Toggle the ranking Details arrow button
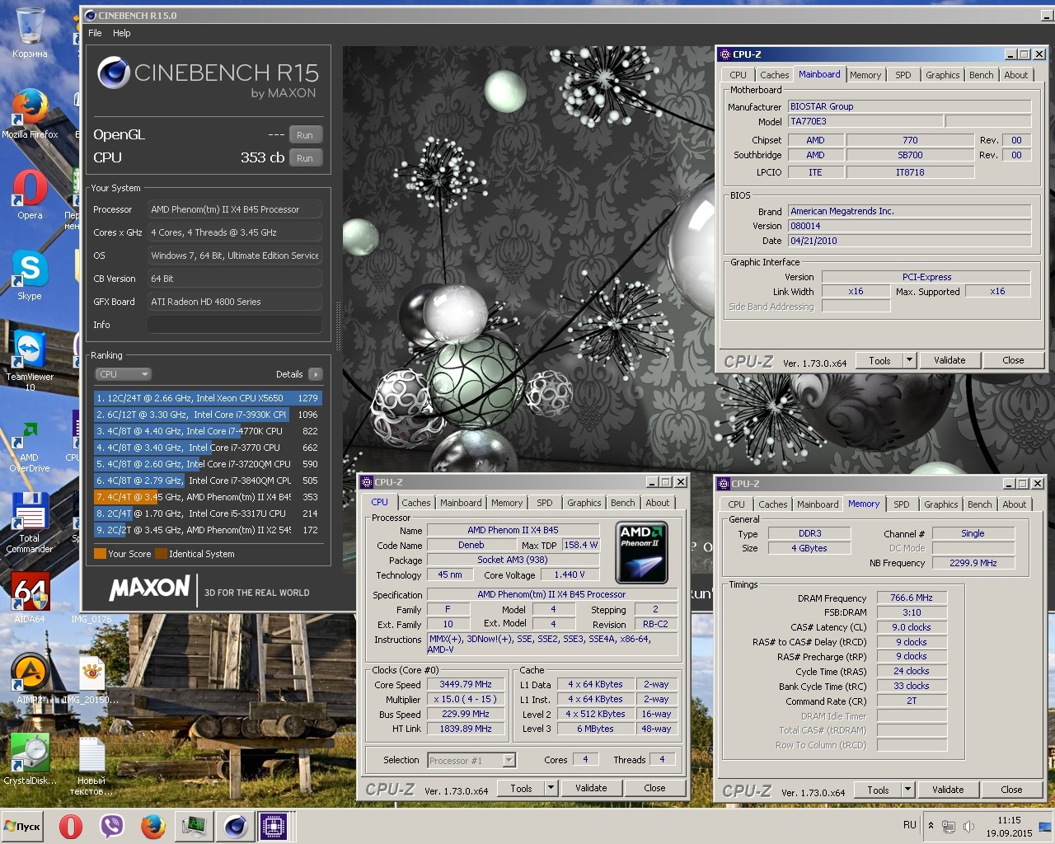The width and height of the screenshot is (1055, 844). point(315,374)
